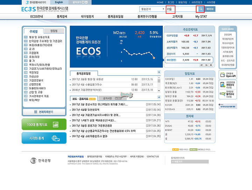Viewport: 252px width, 190px height.
Task: Open category 국민계정 in the subject list
Action: (34, 72)
